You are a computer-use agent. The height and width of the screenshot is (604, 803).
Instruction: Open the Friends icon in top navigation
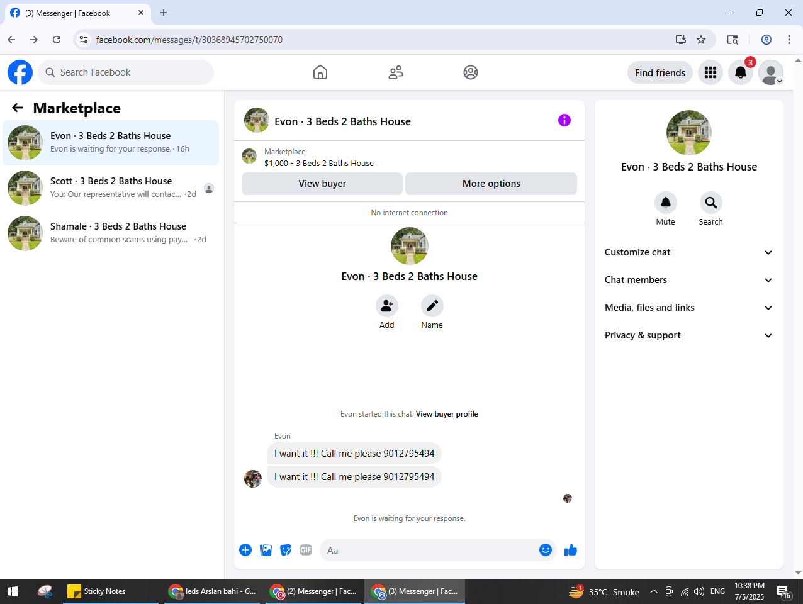(396, 72)
